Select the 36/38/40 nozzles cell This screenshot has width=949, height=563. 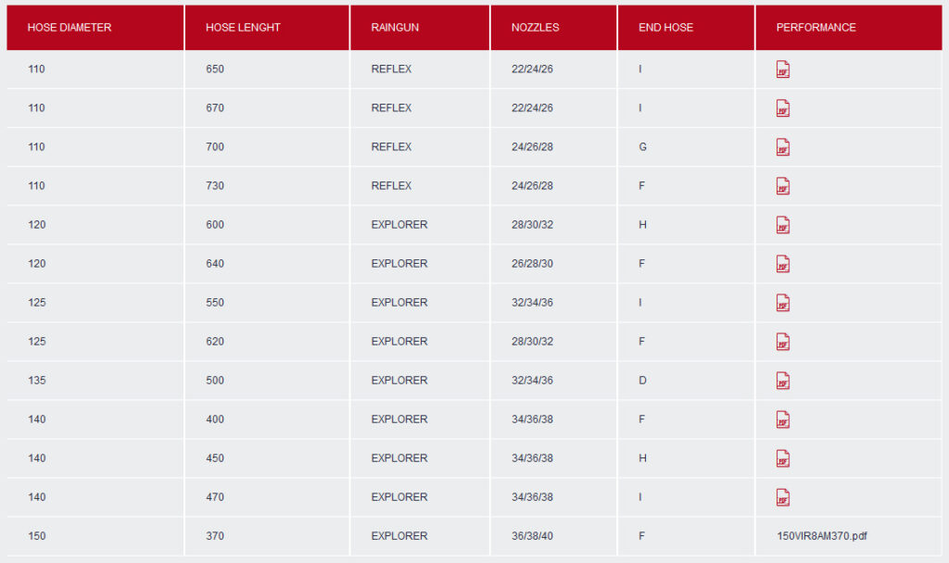(x=532, y=536)
